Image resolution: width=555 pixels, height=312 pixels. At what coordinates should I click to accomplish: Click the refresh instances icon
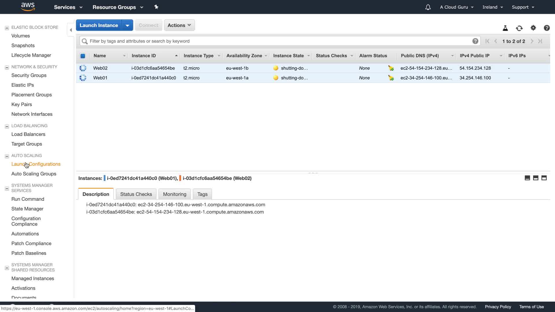point(519,28)
